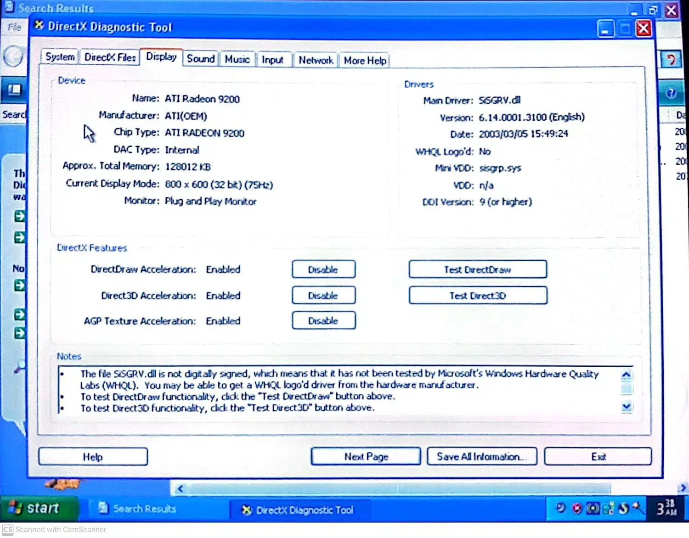Screen dimensions: 689x538
Task: Open the DirectX Files tab
Action: 110,57
